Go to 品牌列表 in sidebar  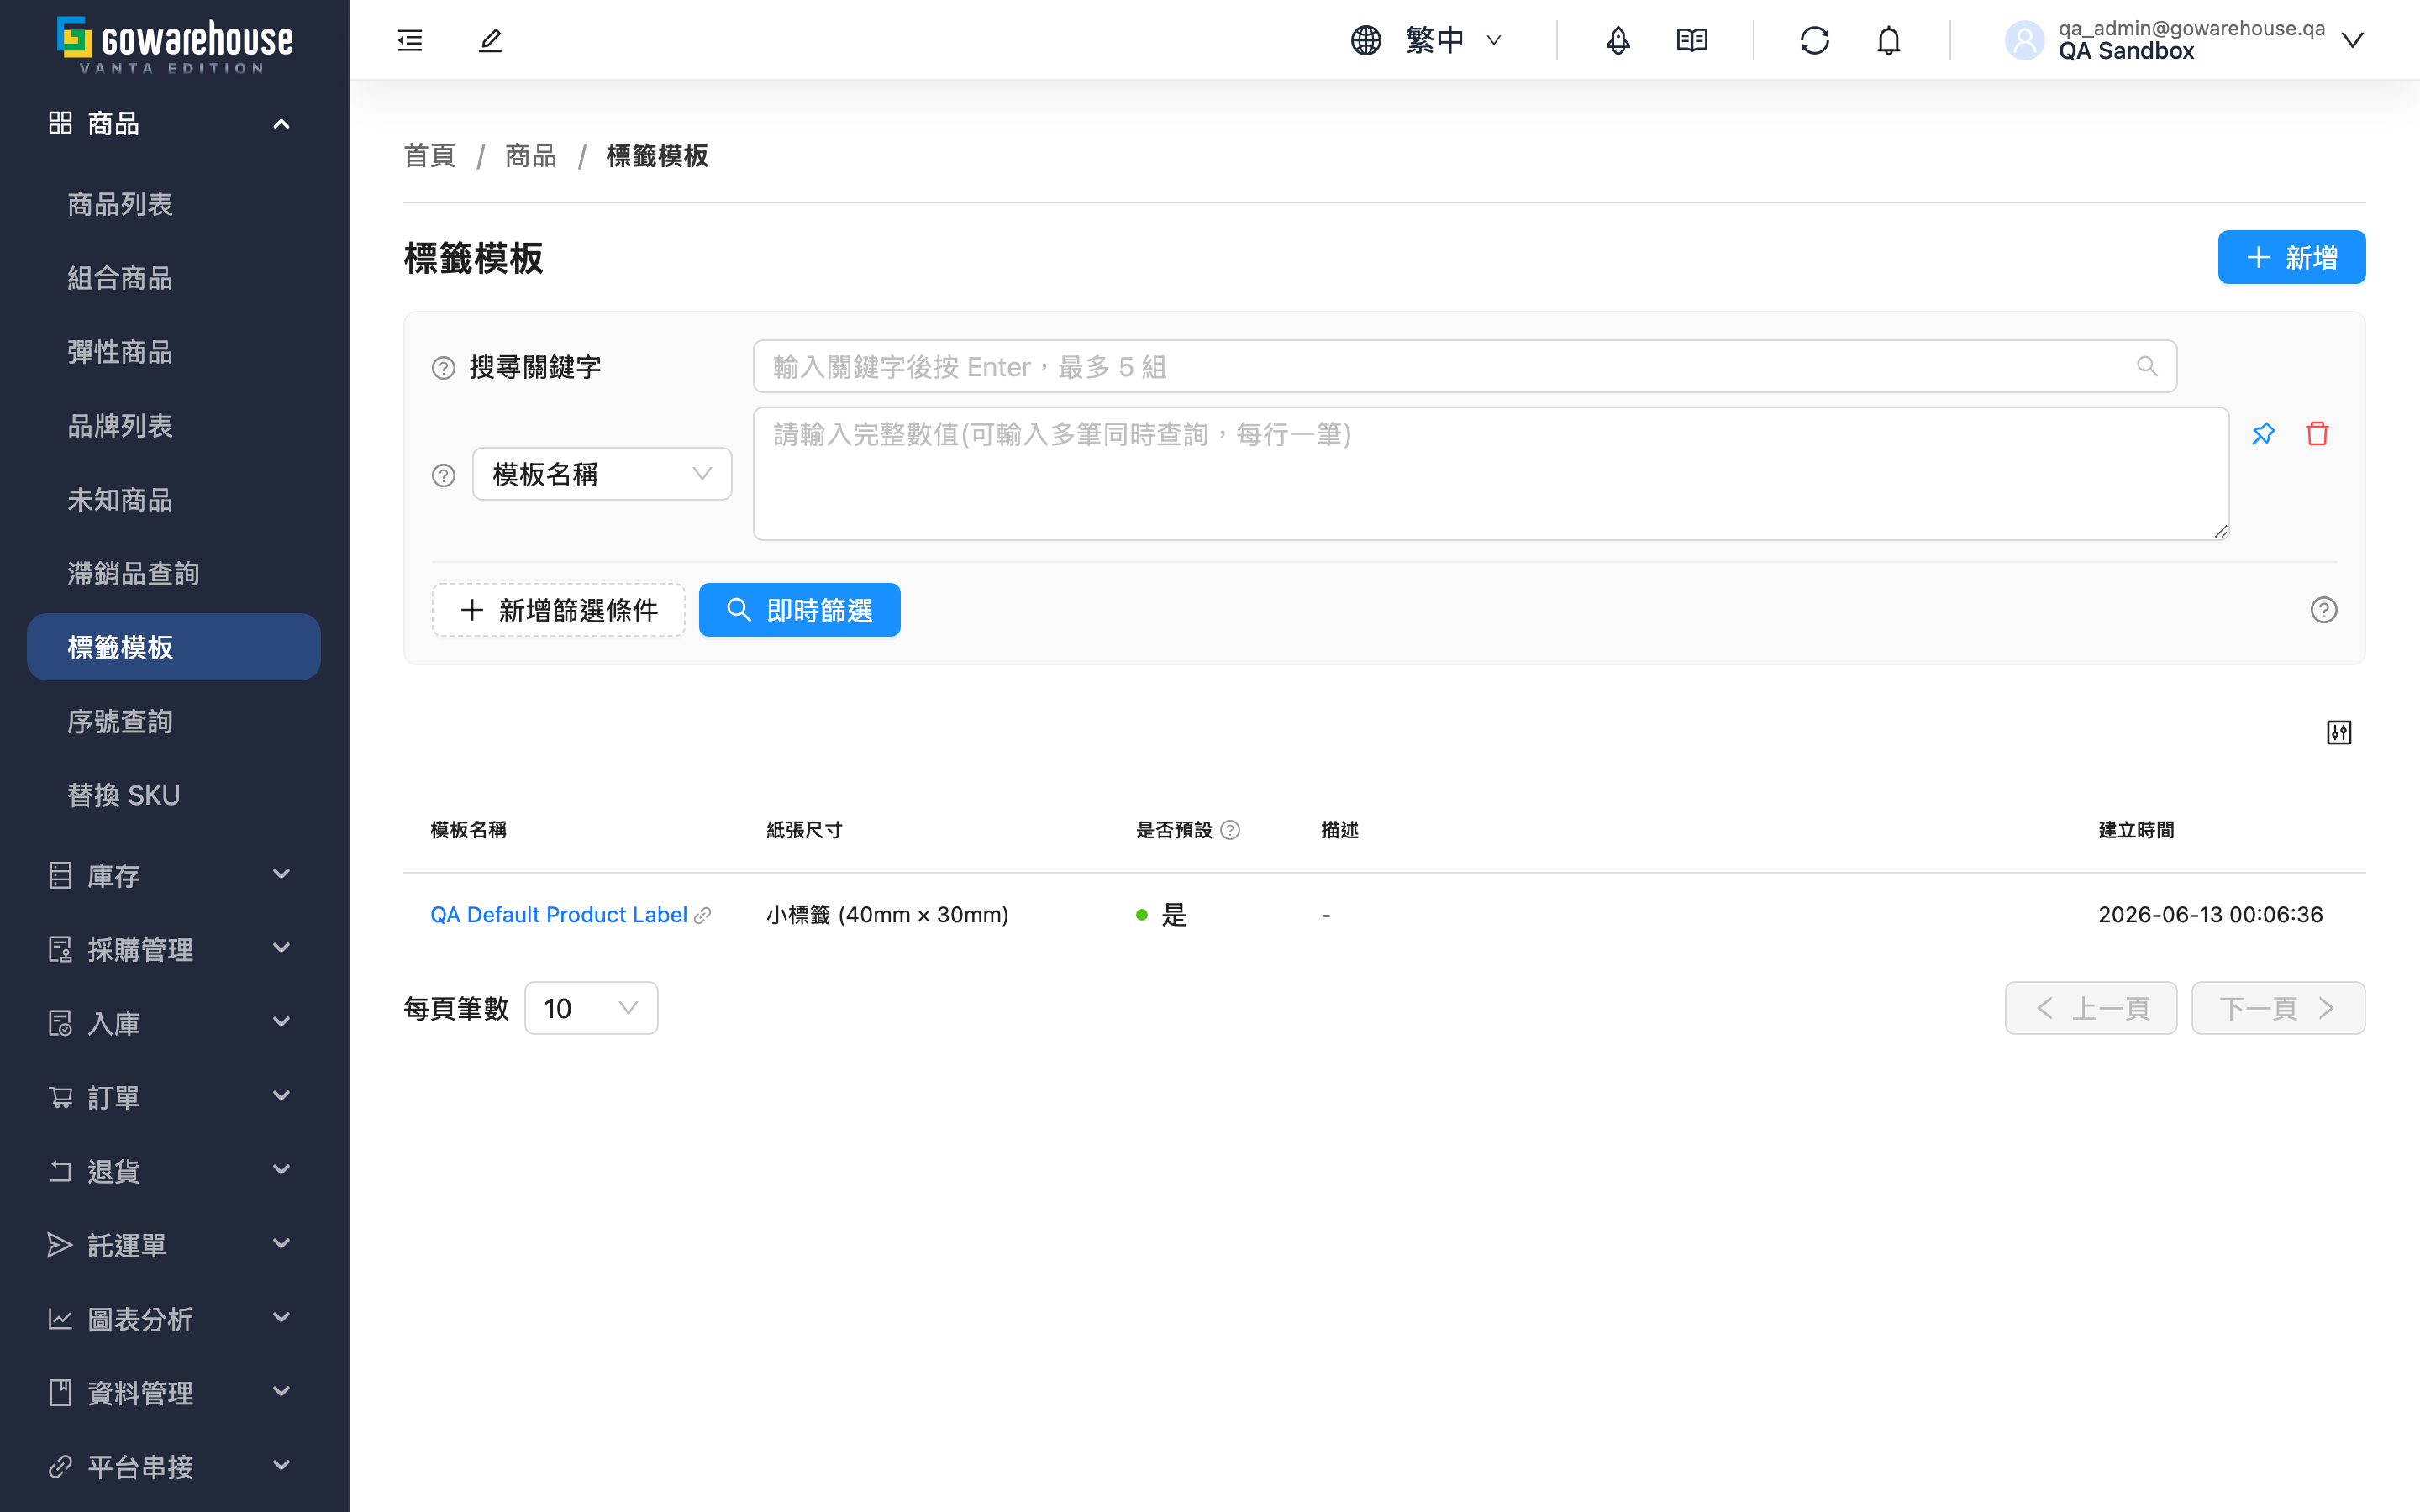click(174, 426)
